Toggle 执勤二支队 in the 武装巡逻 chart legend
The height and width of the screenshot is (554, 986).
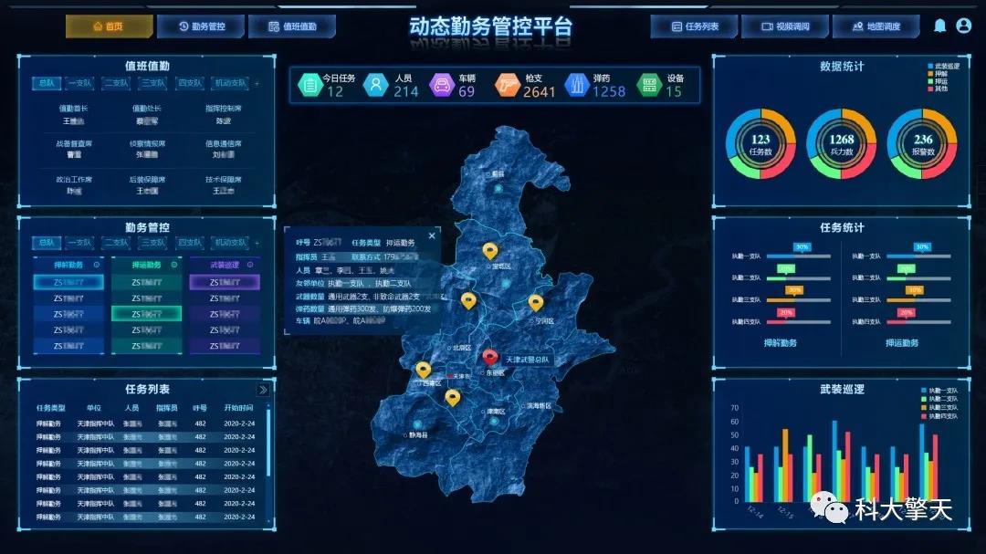pos(939,399)
